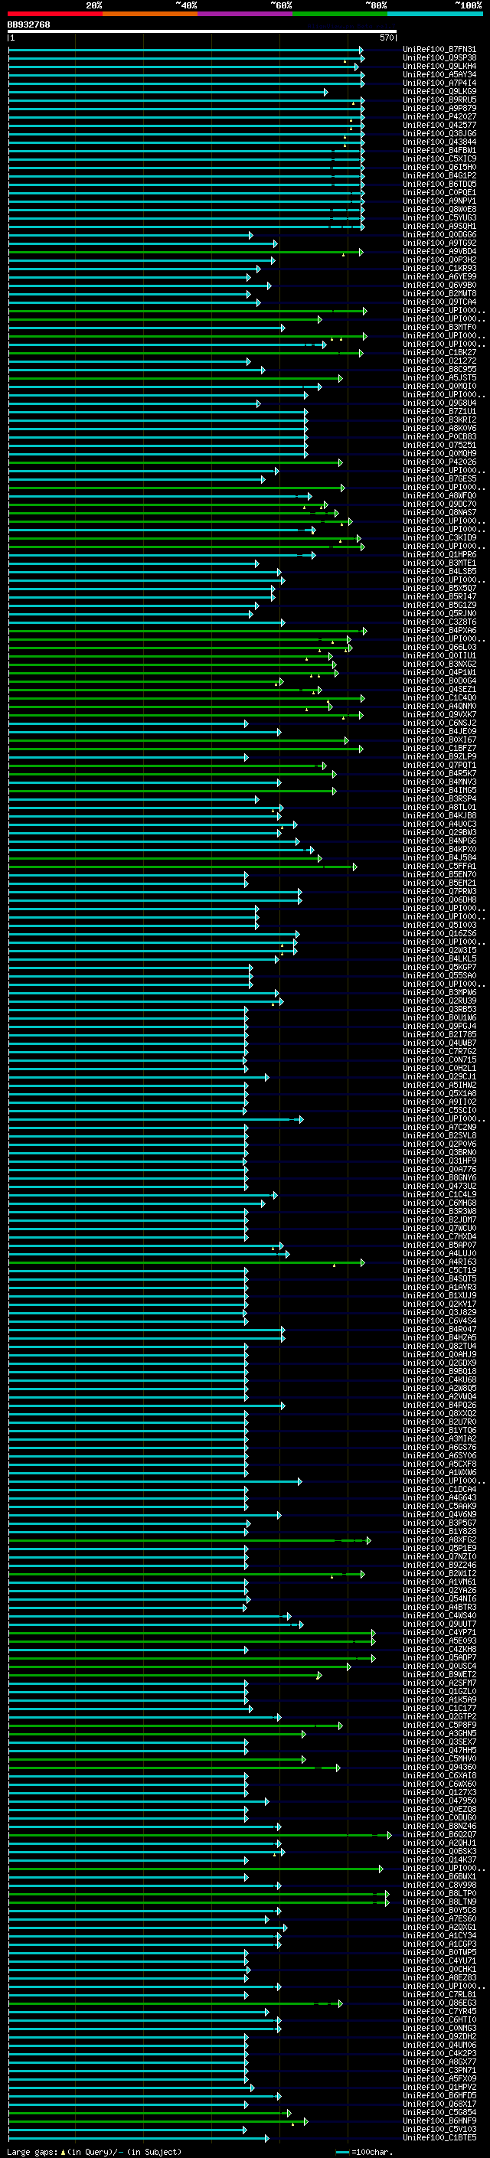
Task: Click the red 20% identity legend bar
Action: coord(54,14)
